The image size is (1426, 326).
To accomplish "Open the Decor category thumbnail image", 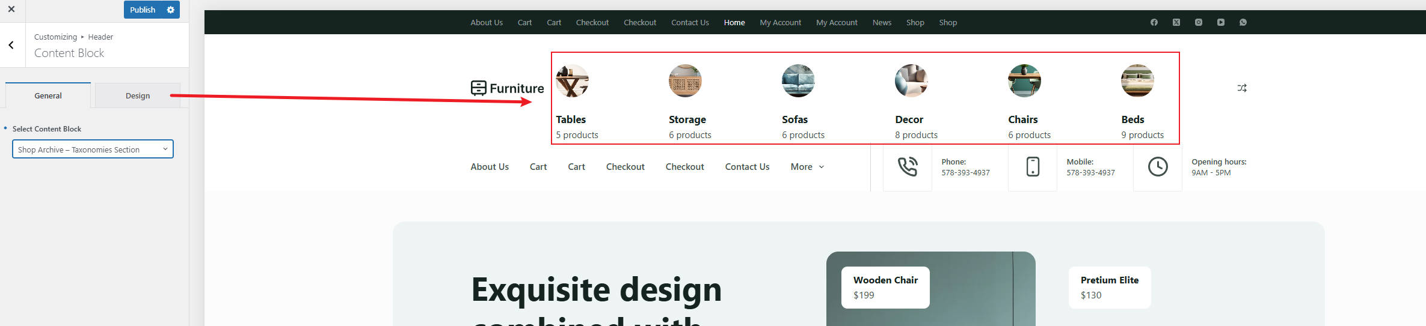I will 911,80.
